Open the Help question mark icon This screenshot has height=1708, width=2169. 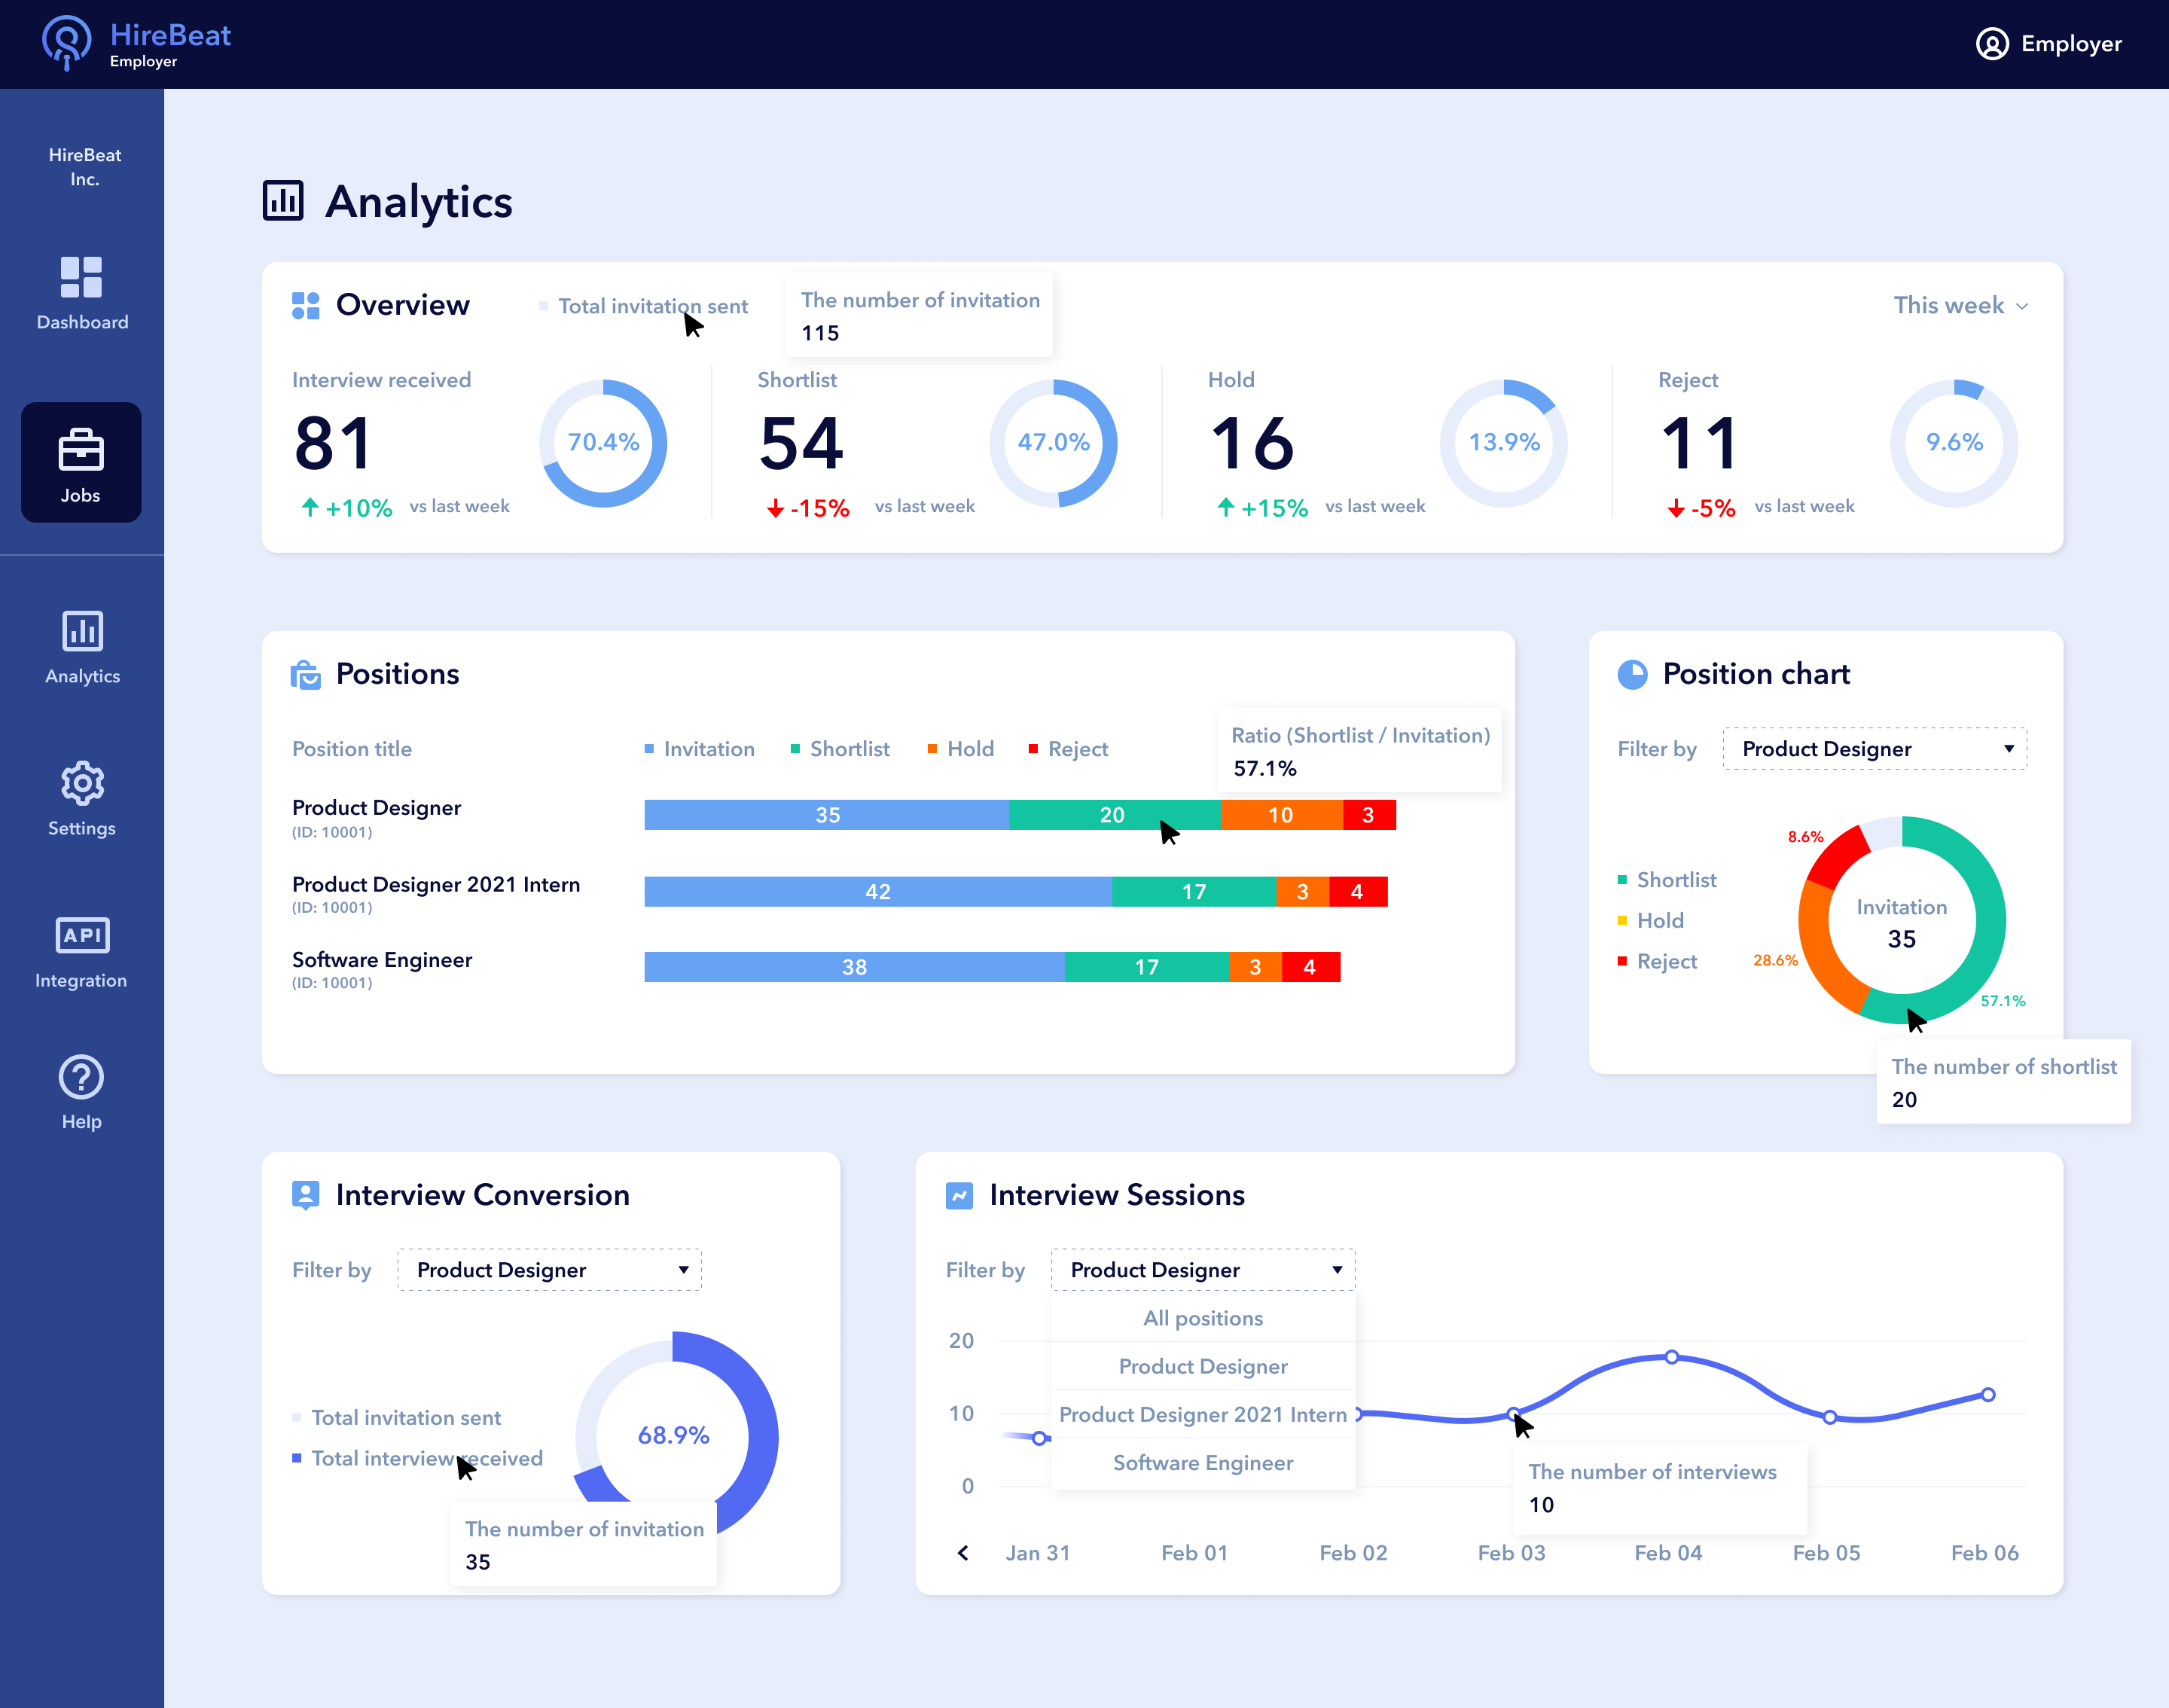tap(82, 1077)
